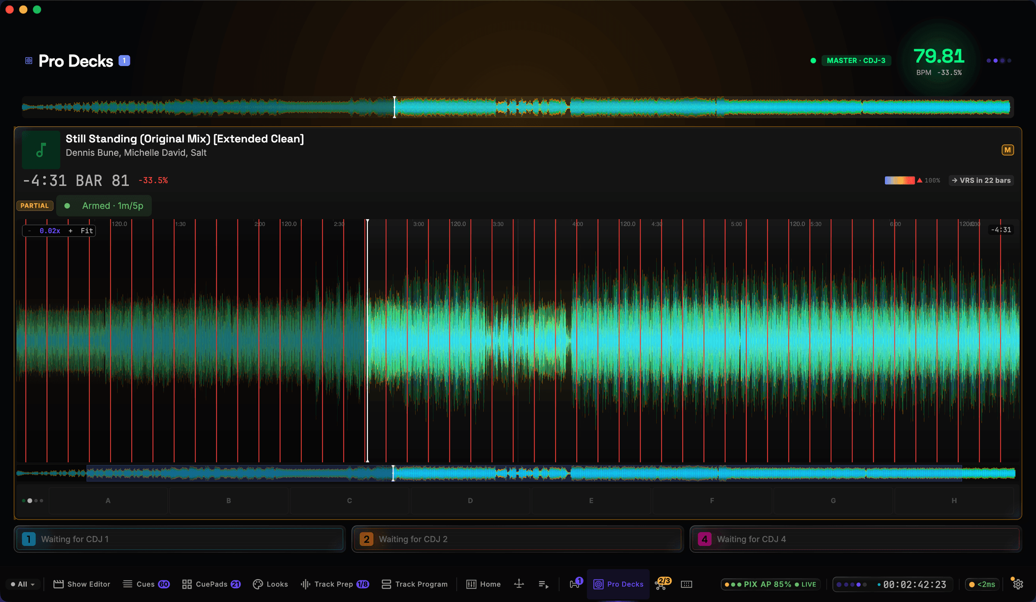Image resolution: width=1036 pixels, height=602 pixels.
Task: Select hot cue pad C
Action: 350,501
